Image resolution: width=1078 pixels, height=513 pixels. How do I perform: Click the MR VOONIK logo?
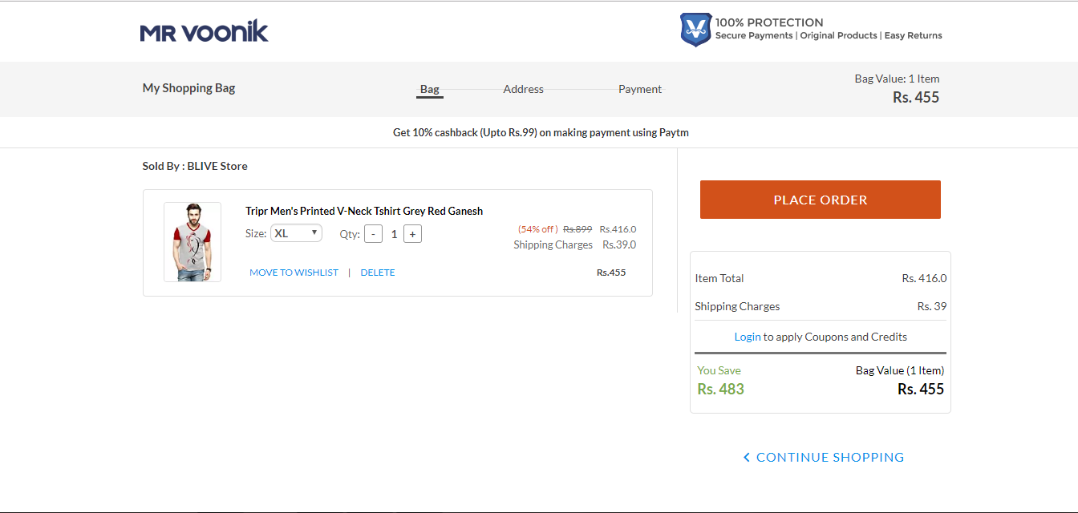click(204, 32)
